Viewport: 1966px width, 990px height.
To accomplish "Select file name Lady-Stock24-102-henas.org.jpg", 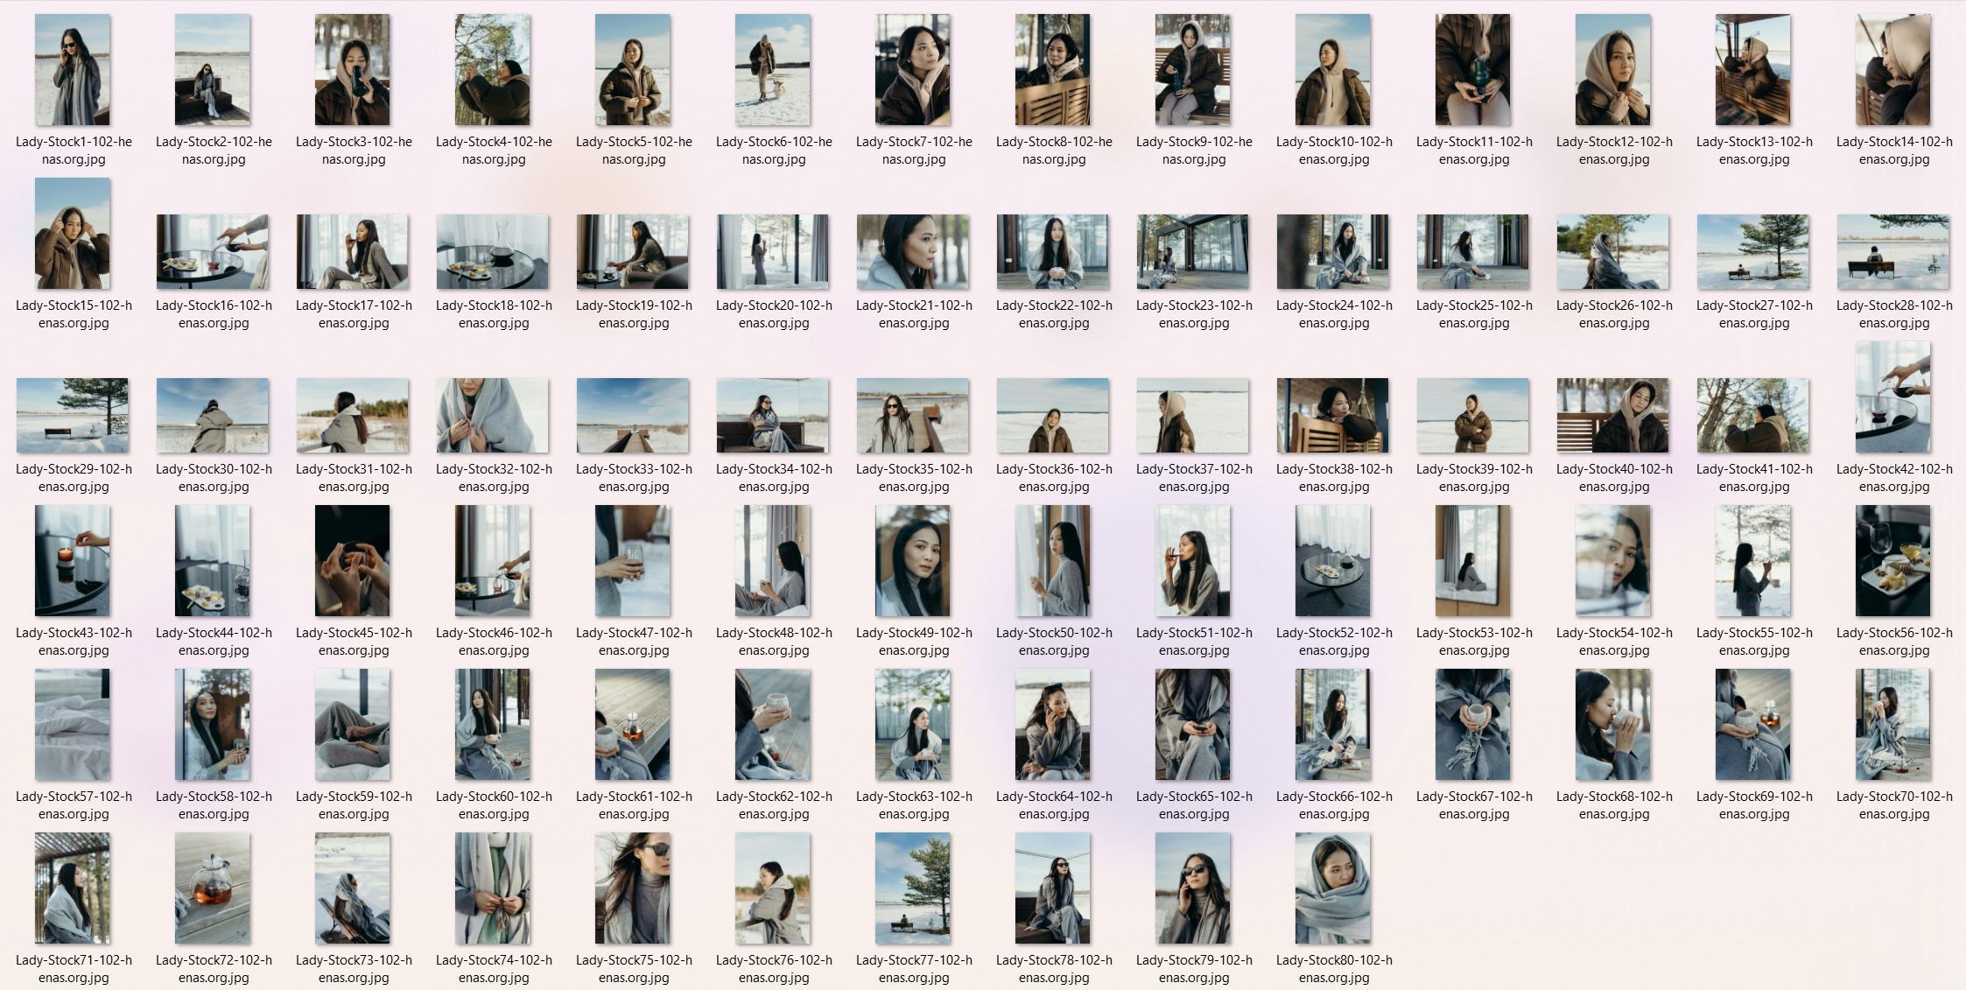I will coord(1334,314).
